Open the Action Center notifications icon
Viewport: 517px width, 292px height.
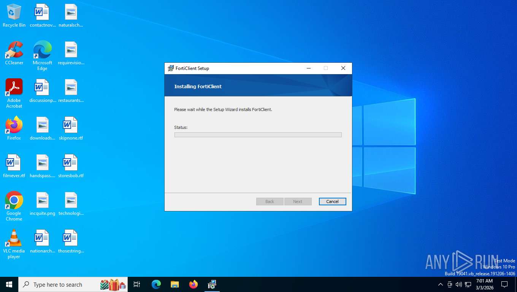(504, 284)
